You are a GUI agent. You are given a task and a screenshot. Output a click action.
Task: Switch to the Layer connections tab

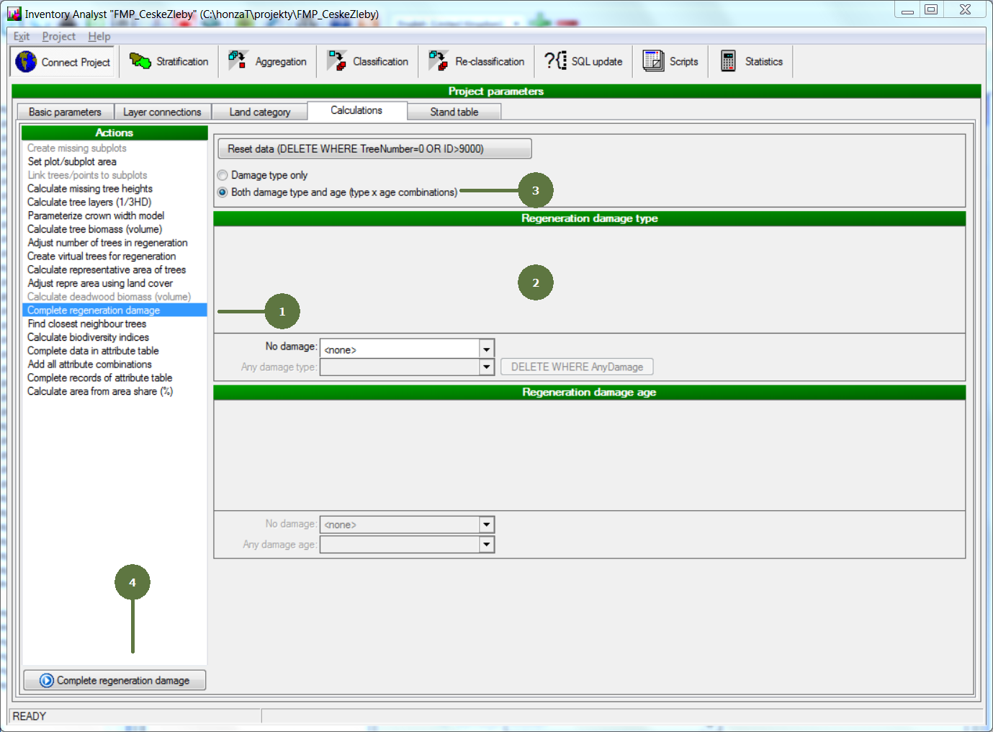pyautogui.click(x=162, y=112)
